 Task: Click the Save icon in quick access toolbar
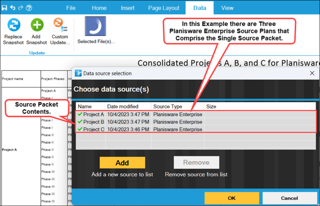(4, 8)
